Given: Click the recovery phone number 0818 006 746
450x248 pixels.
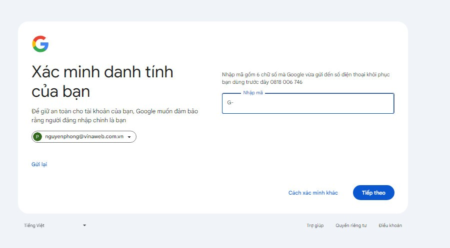Looking at the screenshot, I should pyautogui.click(x=286, y=82).
